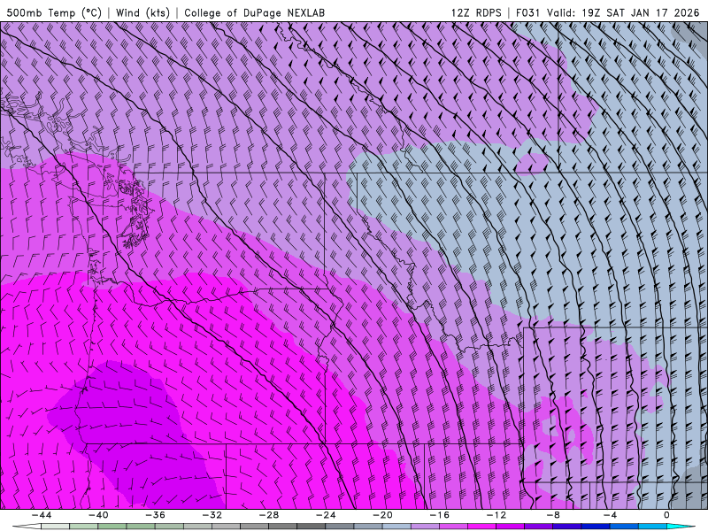Click the 'Wind (kts)' header label
This screenshot has width=708, height=531.
(142, 12)
